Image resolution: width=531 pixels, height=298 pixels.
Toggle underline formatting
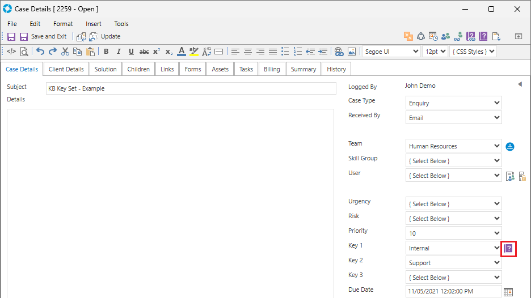(x=131, y=52)
